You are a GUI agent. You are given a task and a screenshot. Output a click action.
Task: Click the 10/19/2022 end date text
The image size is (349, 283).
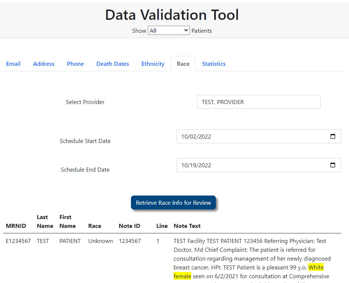coord(196,165)
